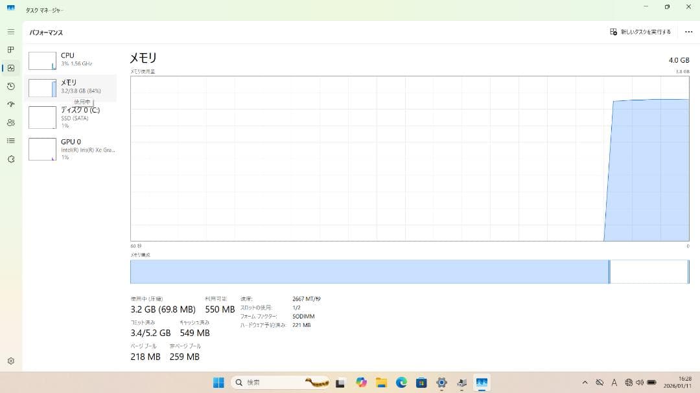This screenshot has width=700, height=393.
Task: Open the Services page icon
Action: pyautogui.click(x=10, y=159)
